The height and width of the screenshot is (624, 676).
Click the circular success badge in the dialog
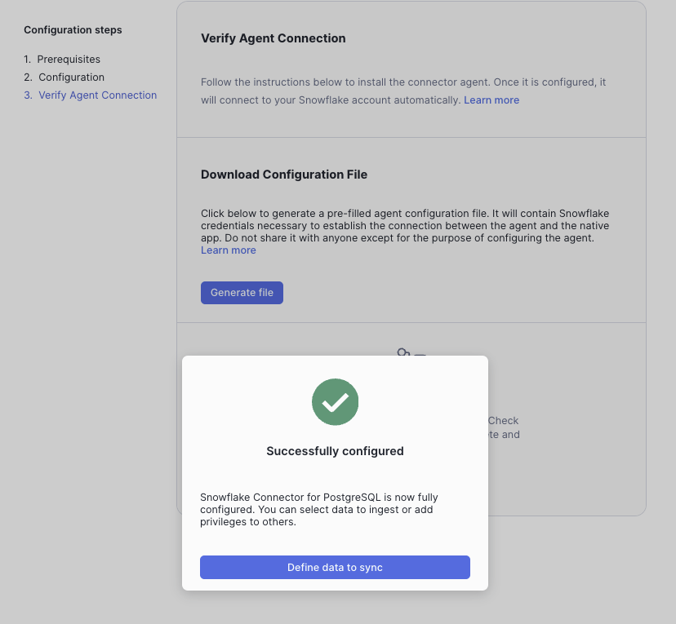(335, 401)
